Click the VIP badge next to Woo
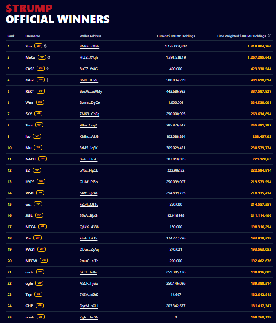276x323 pixels. [x=40, y=103]
